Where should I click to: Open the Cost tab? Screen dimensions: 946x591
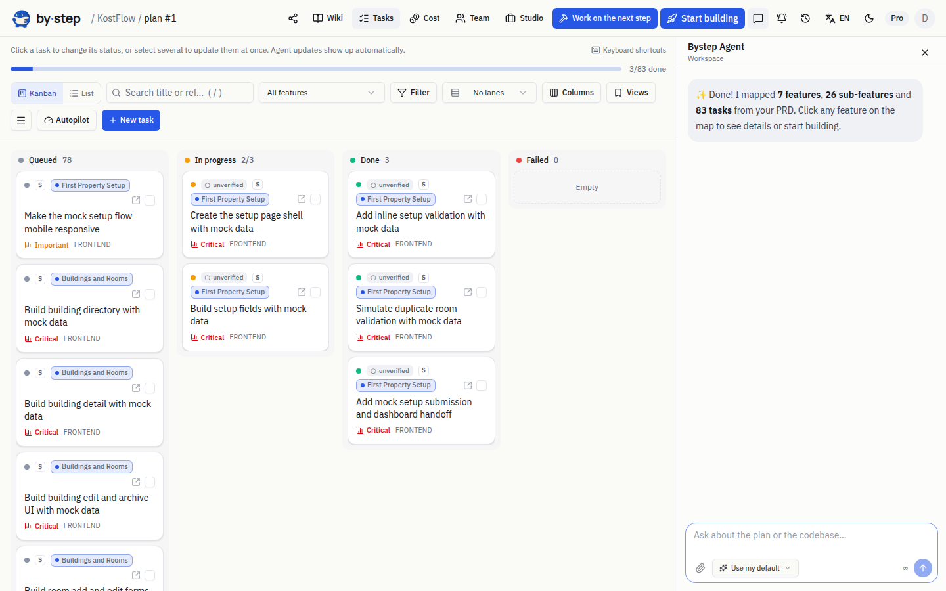(x=424, y=18)
